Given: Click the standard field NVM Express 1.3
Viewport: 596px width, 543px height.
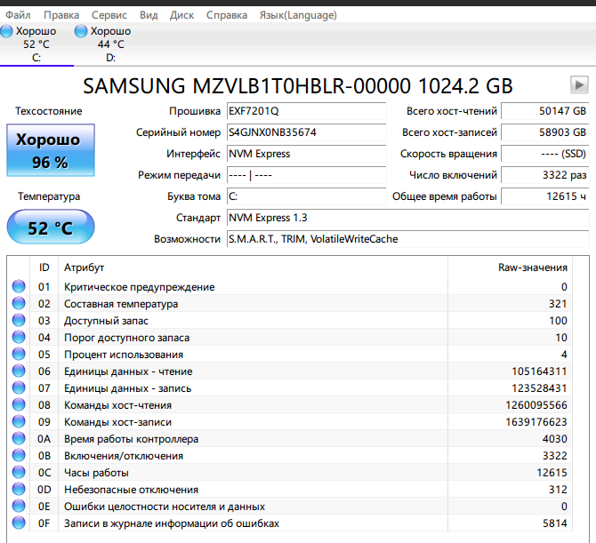Looking at the screenshot, I should click(407, 218).
